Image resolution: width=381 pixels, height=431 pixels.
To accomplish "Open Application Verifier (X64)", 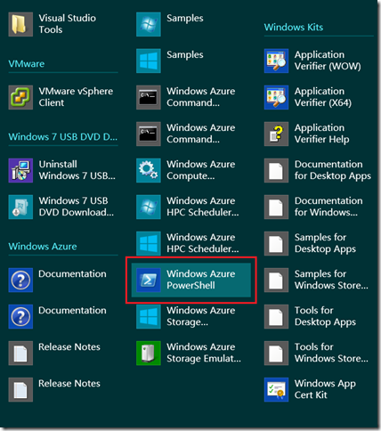I will [x=308, y=97].
